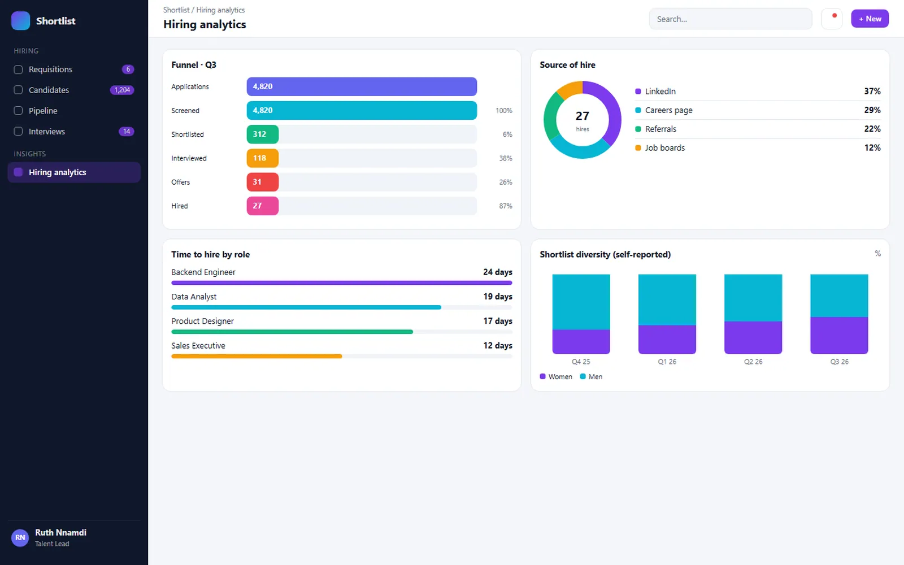Click the 22% Referrals value
The image size is (904, 565).
(x=872, y=129)
